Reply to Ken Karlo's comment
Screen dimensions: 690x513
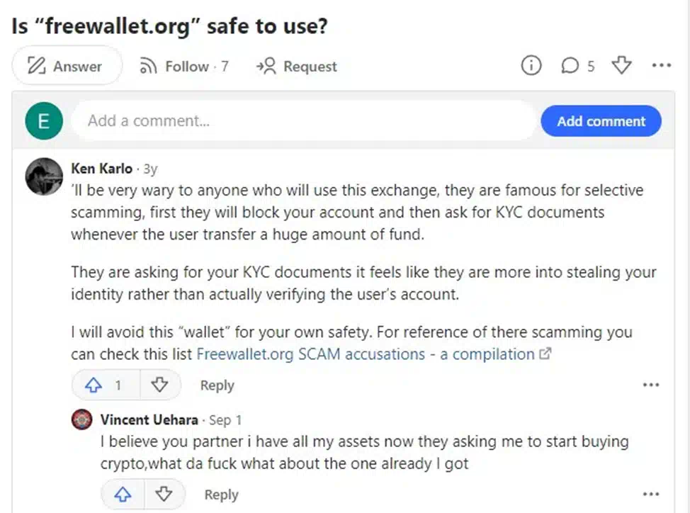click(x=217, y=385)
